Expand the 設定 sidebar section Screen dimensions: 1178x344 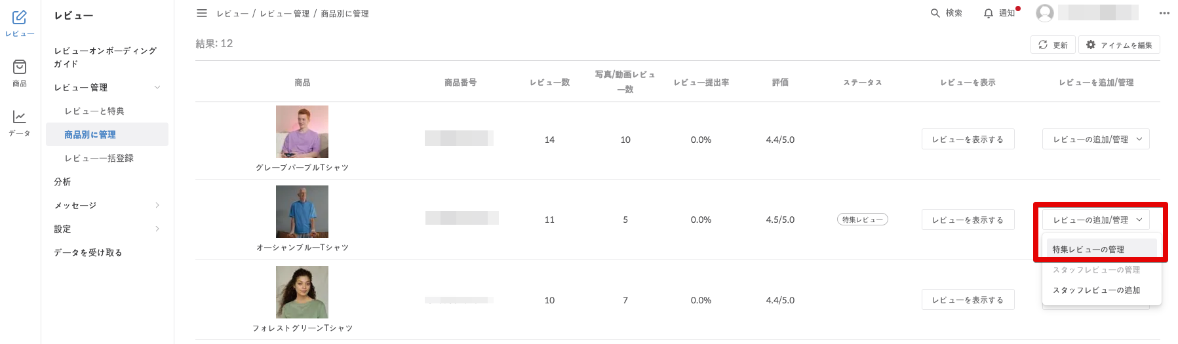coord(157,229)
